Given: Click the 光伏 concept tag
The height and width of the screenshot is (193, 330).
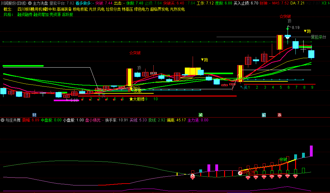Looking at the screenshot, I should coord(93,9).
